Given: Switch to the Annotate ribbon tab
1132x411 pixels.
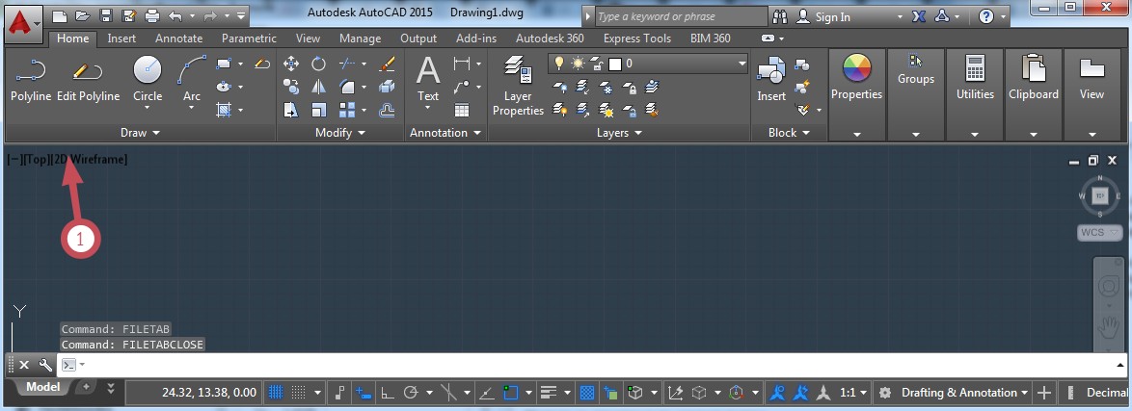Looking at the screenshot, I should tap(179, 39).
